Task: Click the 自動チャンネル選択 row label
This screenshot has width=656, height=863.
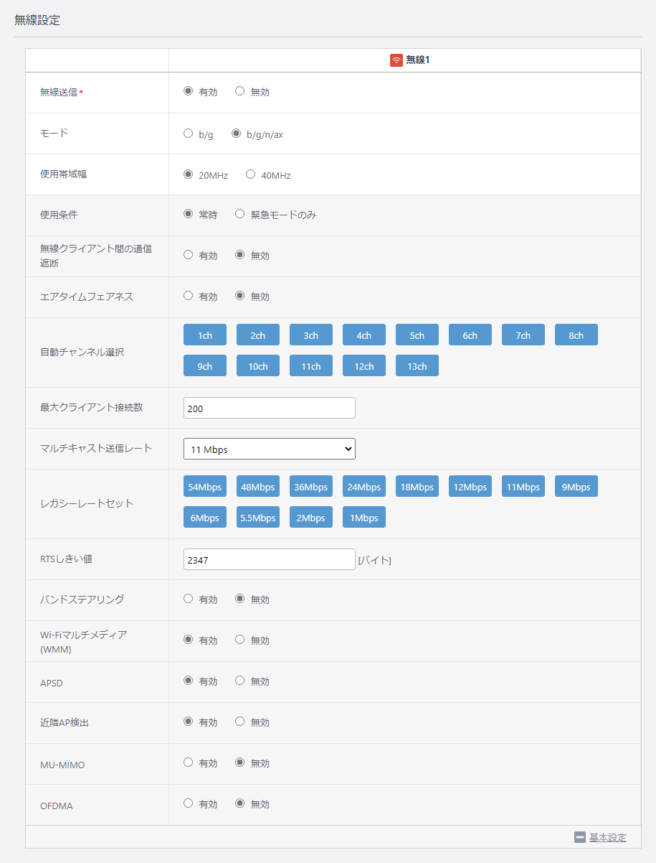Action: (x=82, y=353)
